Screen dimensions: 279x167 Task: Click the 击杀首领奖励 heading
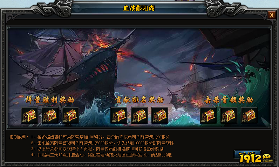point(229,100)
